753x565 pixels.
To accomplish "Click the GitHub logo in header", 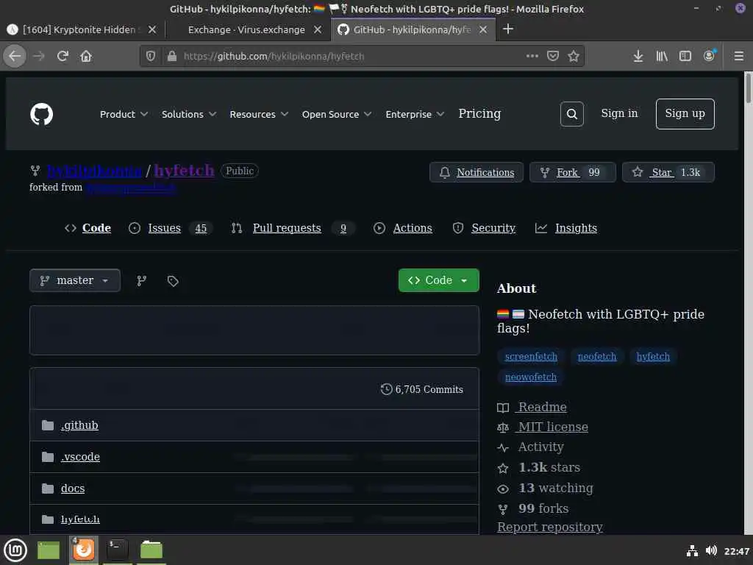I will coord(42,114).
